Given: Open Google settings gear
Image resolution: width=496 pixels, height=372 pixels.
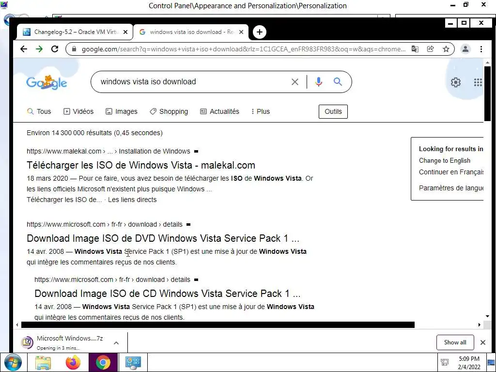Looking at the screenshot, I should pyautogui.click(x=455, y=82).
